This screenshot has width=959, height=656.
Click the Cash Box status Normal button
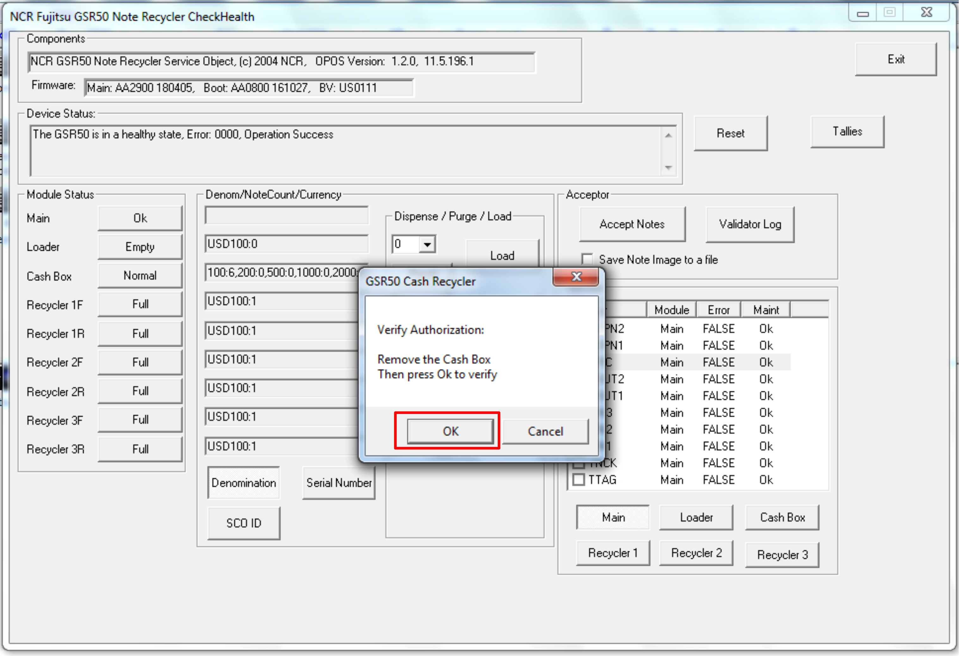[140, 275]
